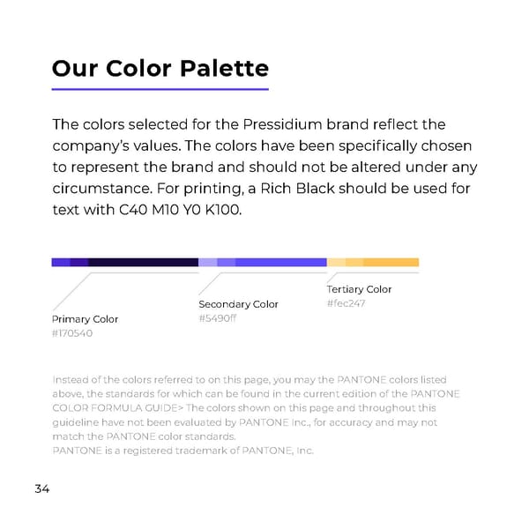Click the page number 34
Screen dimensions: 529x529
point(42,488)
